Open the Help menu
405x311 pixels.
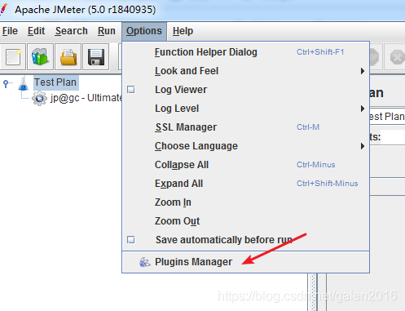[183, 31]
